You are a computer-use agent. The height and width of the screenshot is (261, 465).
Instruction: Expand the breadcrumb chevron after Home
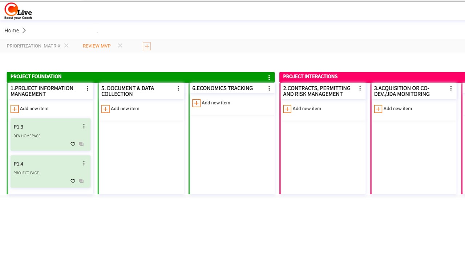(x=24, y=30)
